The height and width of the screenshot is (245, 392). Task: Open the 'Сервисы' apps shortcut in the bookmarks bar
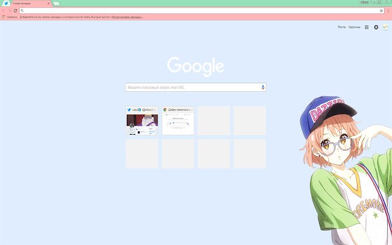pyautogui.click(x=10, y=17)
